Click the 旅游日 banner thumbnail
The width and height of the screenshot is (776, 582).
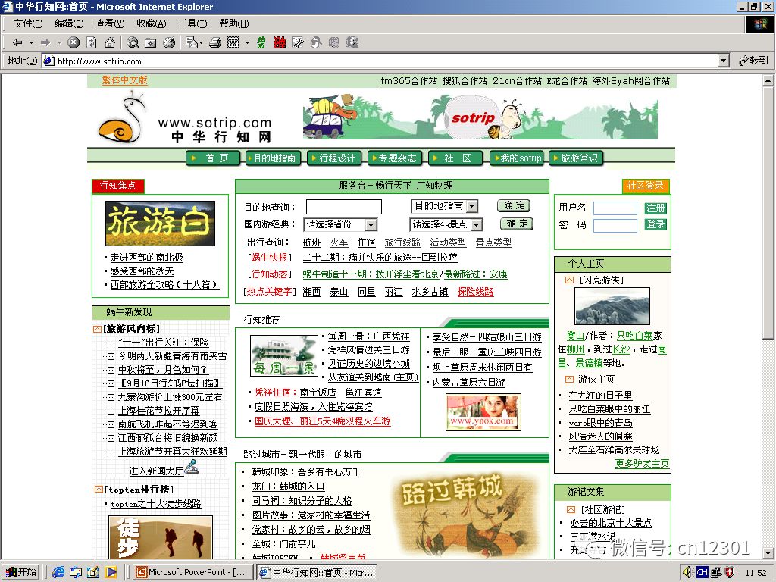(161, 224)
